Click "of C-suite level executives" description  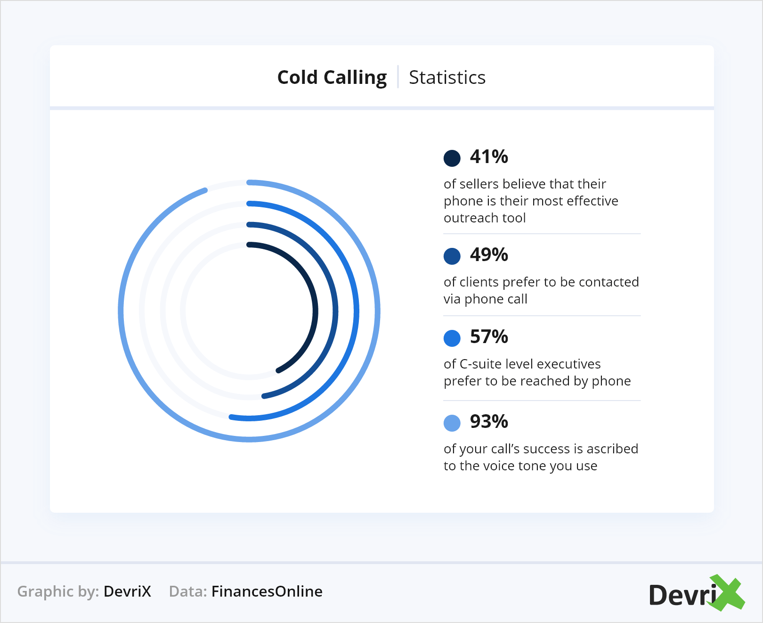(x=522, y=364)
